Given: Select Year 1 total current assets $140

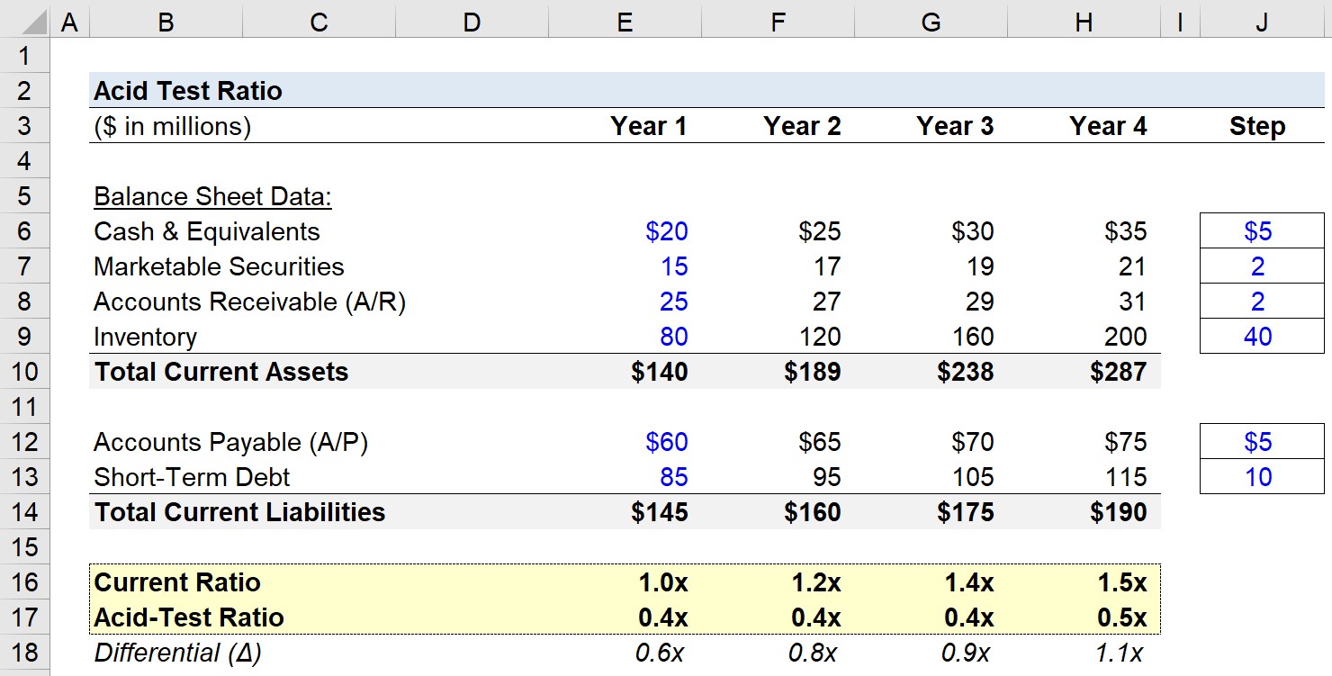Looking at the screenshot, I should point(660,372).
